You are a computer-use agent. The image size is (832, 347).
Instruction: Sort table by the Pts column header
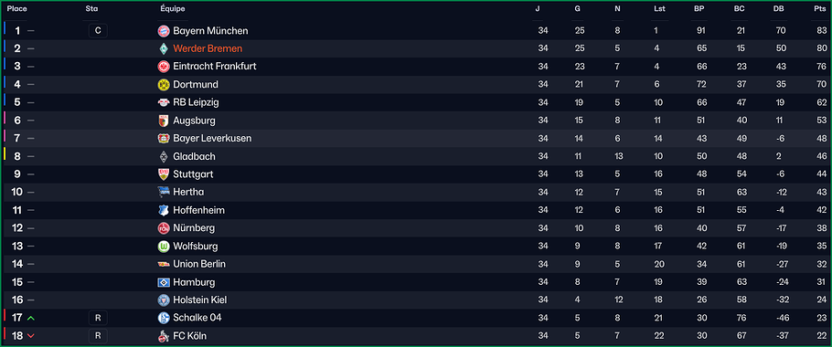(x=820, y=9)
